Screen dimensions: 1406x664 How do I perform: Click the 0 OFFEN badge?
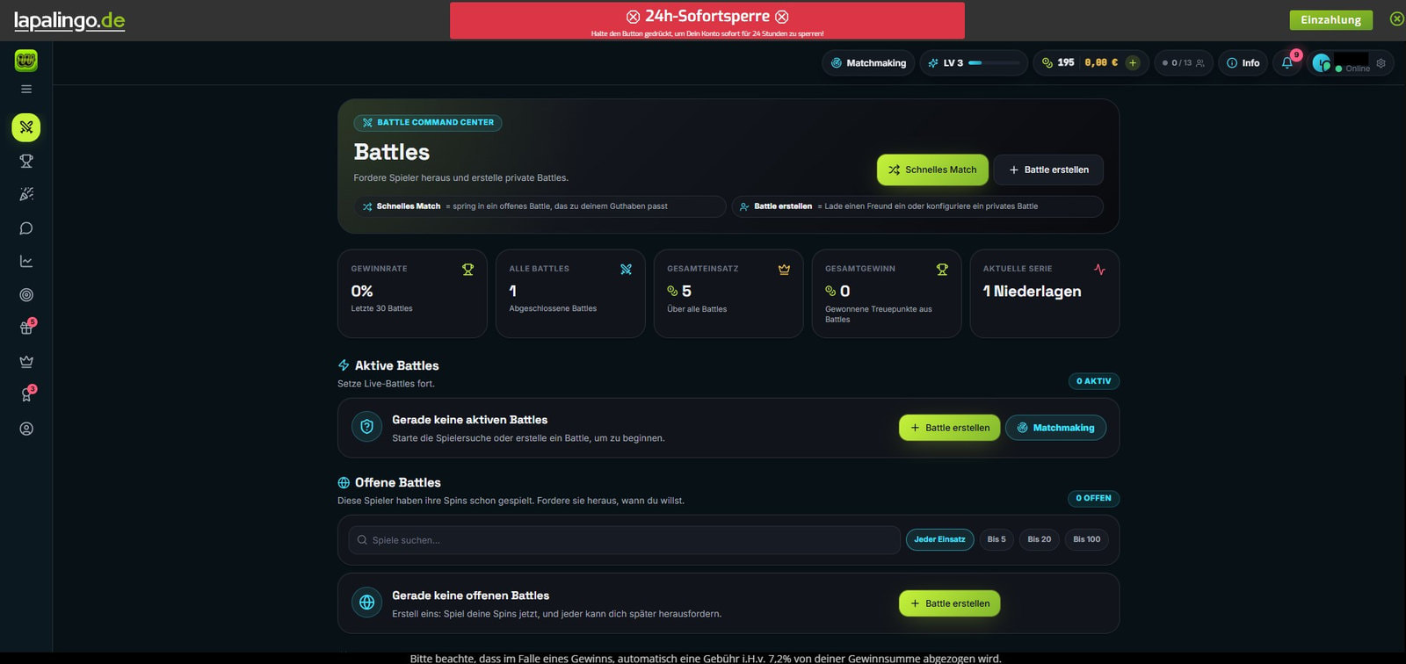pyautogui.click(x=1094, y=498)
